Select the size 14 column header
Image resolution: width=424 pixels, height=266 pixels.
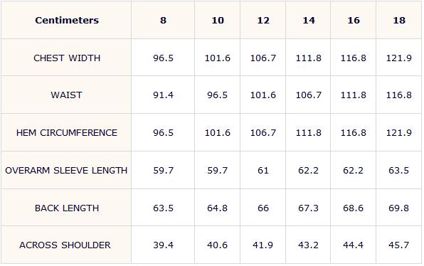pos(309,21)
